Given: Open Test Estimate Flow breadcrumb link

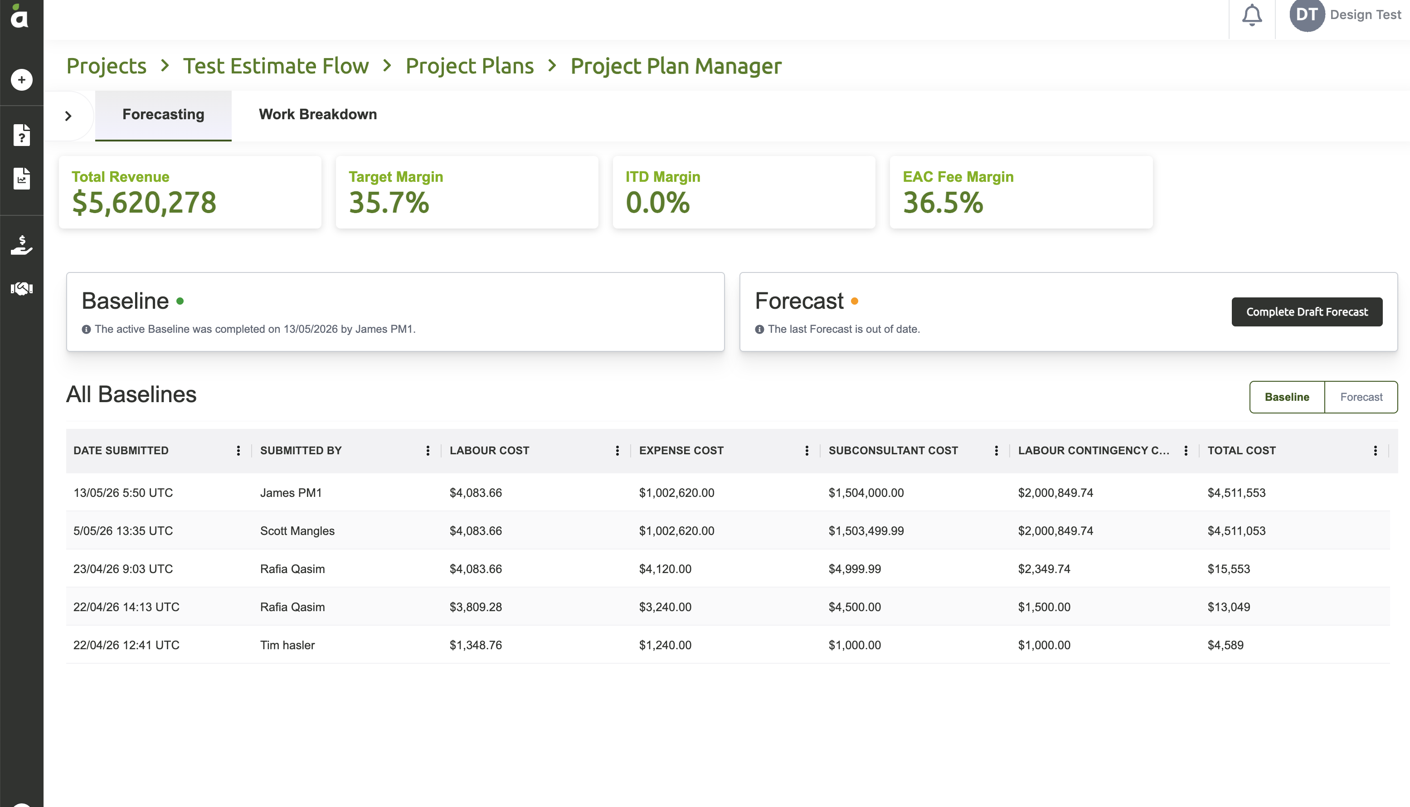Looking at the screenshot, I should (276, 66).
